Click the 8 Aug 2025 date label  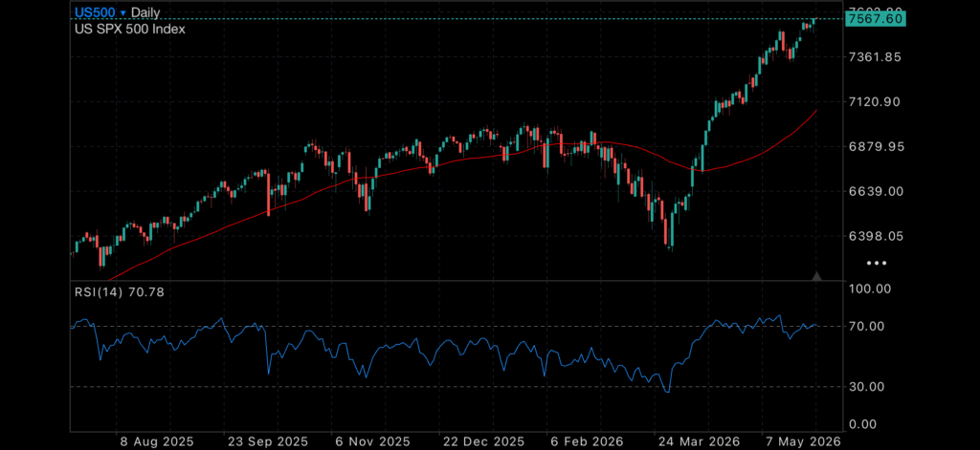[157, 442]
